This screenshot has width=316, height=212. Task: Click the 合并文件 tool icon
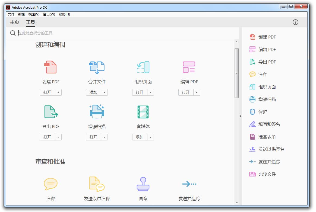coord(97,67)
